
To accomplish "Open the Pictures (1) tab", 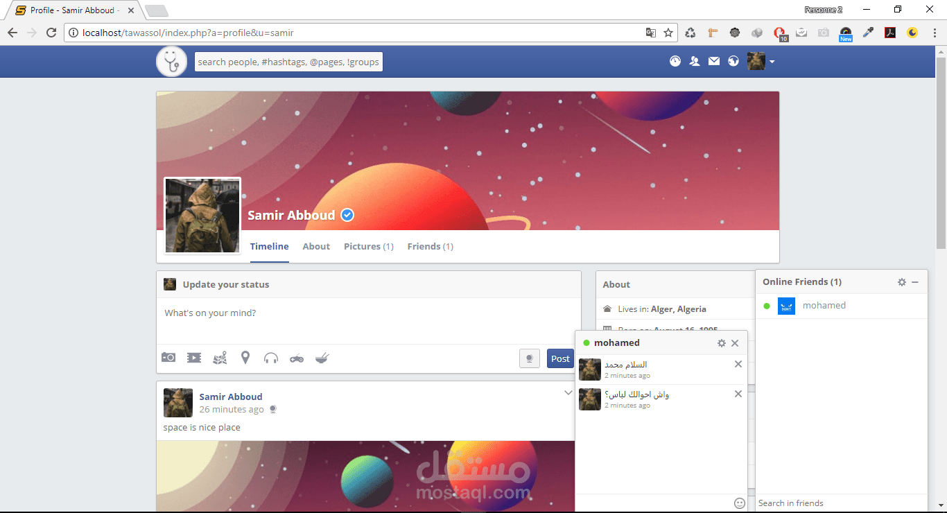I will (369, 247).
